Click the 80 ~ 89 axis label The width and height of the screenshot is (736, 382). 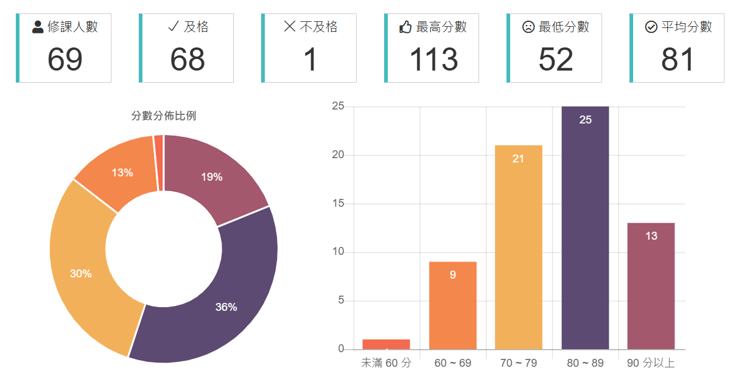tap(585, 363)
